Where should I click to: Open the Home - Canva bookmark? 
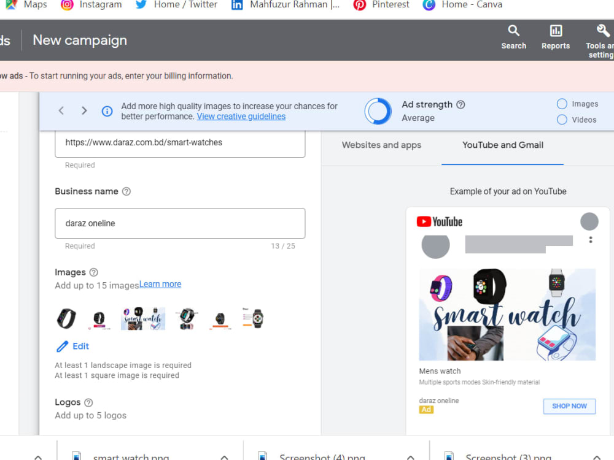[462, 5]
